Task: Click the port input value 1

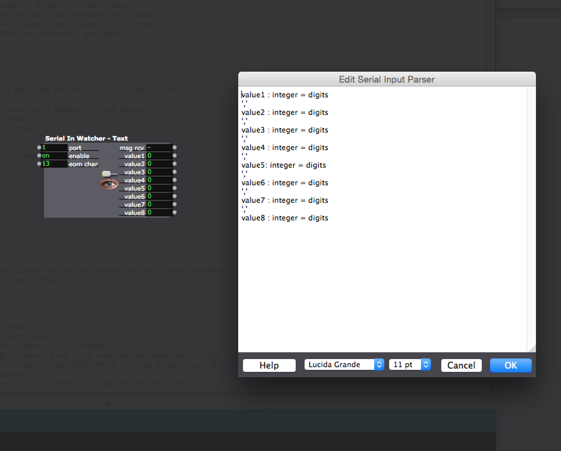Action: point(54,148)
